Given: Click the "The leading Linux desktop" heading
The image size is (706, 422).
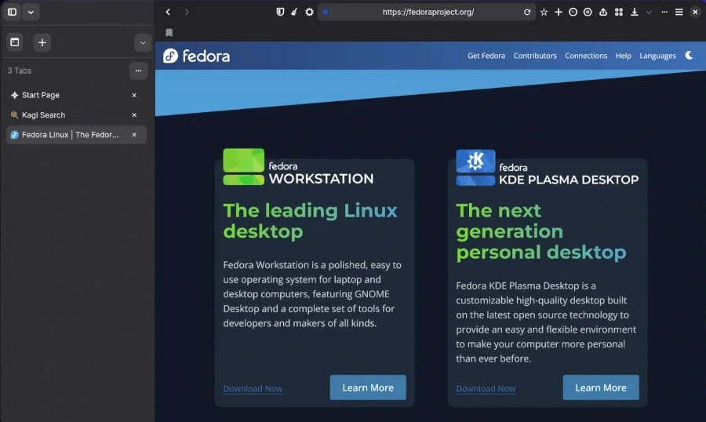Looking at the screenshot, I should pos(310,220).
